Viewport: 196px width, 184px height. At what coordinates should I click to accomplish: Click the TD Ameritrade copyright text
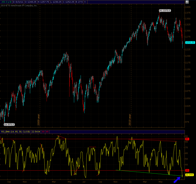(19, 5)
